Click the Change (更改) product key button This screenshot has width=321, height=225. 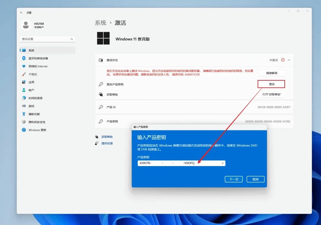coord(271,84)
